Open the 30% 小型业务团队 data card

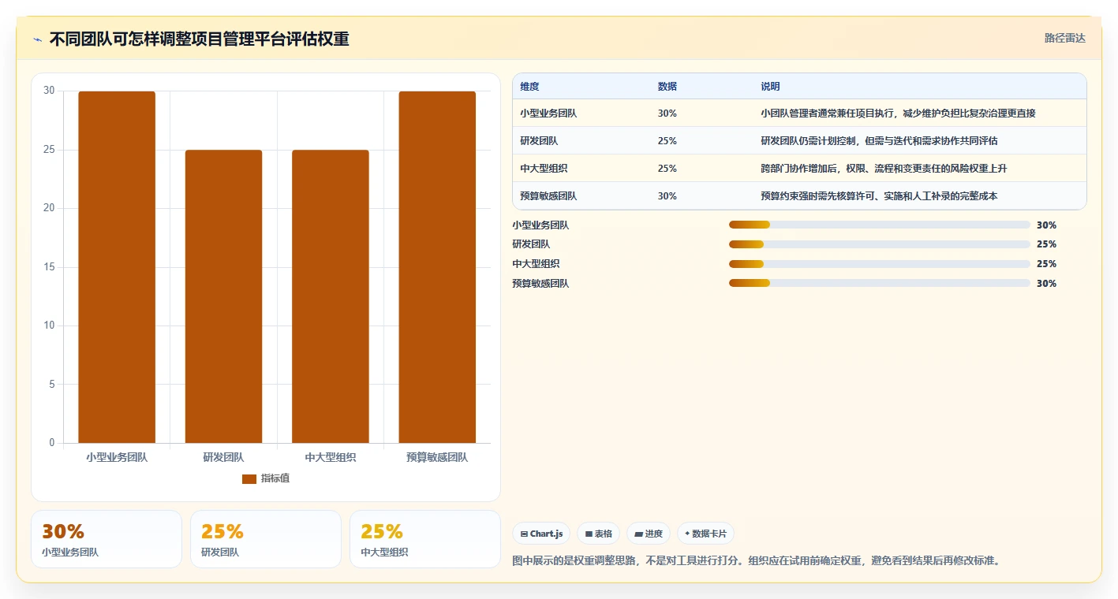(x=107, y=539)
